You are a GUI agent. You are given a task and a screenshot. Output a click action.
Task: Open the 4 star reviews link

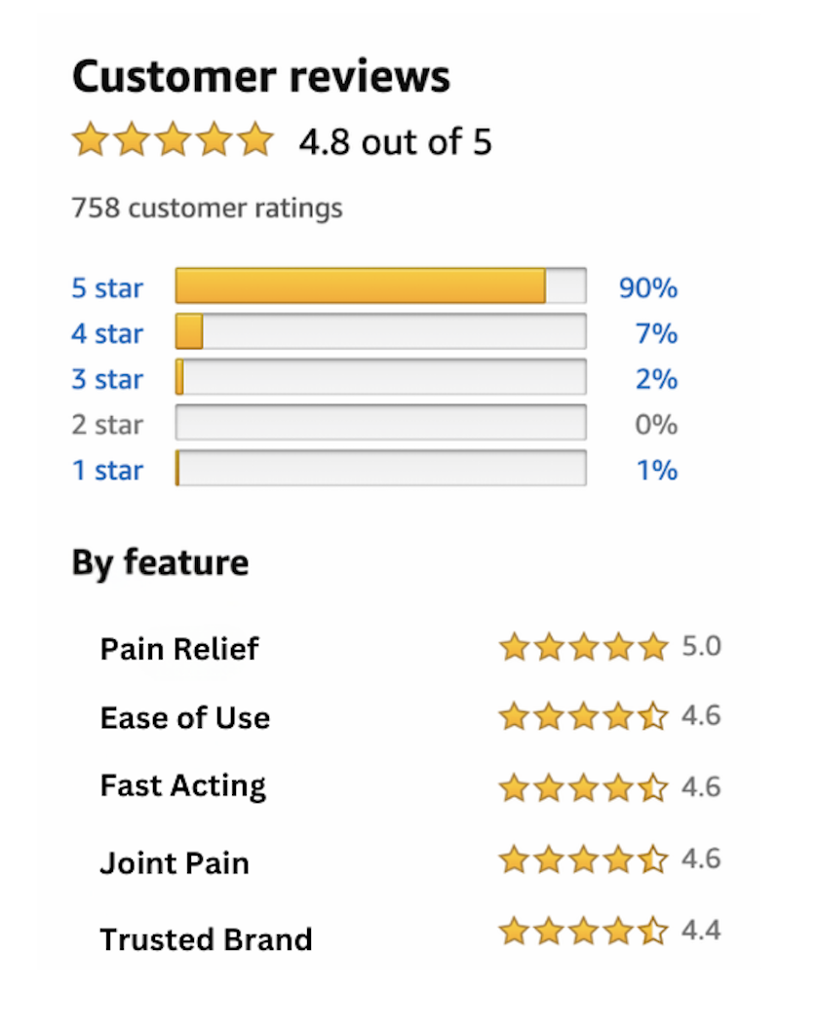tap(107, 334)
